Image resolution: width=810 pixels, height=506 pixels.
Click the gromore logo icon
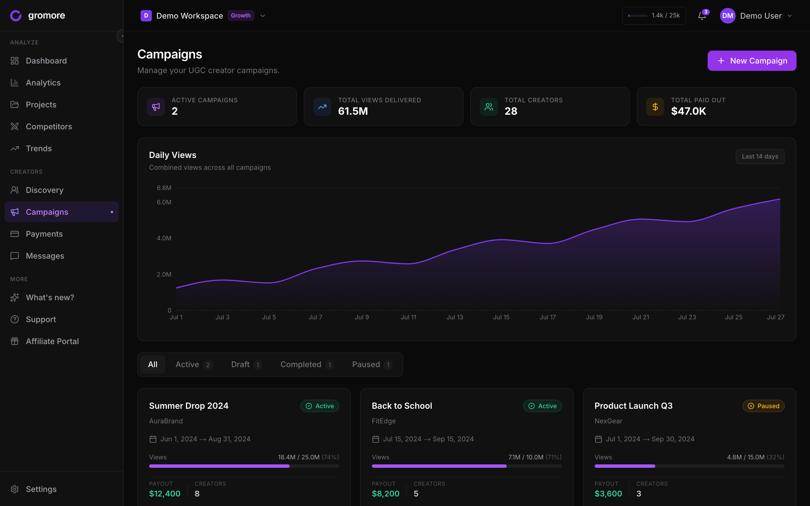coord(16,15)
